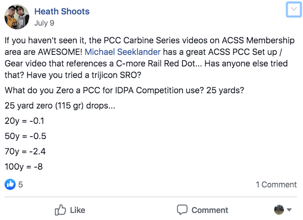The height and width of the screenshot is (220, 303).
Task: Click the PCC Carbine Series post paragraph
Action: pyautogui.click(x=150, y=57)
